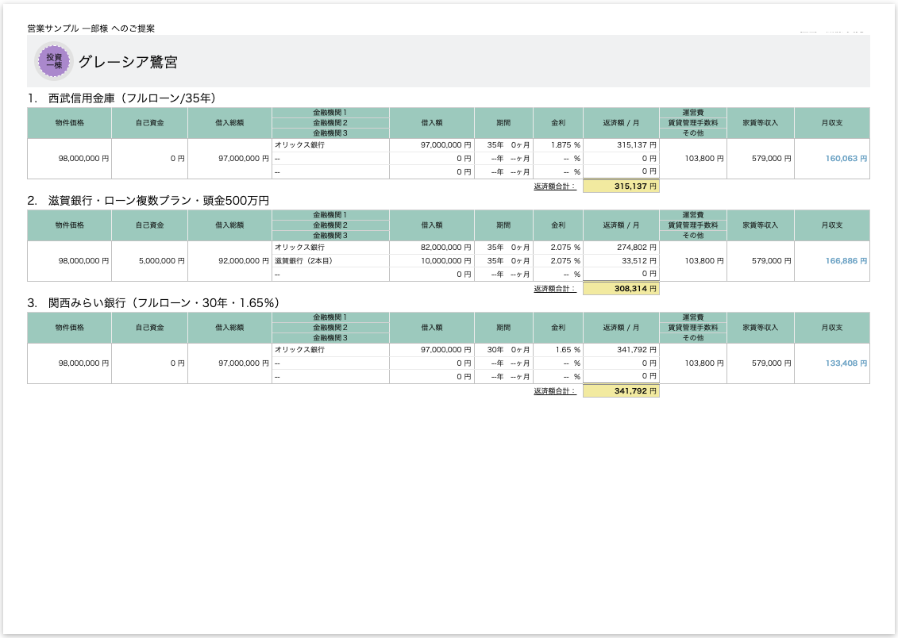Screen dimensions: 898x638
Task: Click the 10,000,000 円 loan amount cell
Action: tap(432, 261)
